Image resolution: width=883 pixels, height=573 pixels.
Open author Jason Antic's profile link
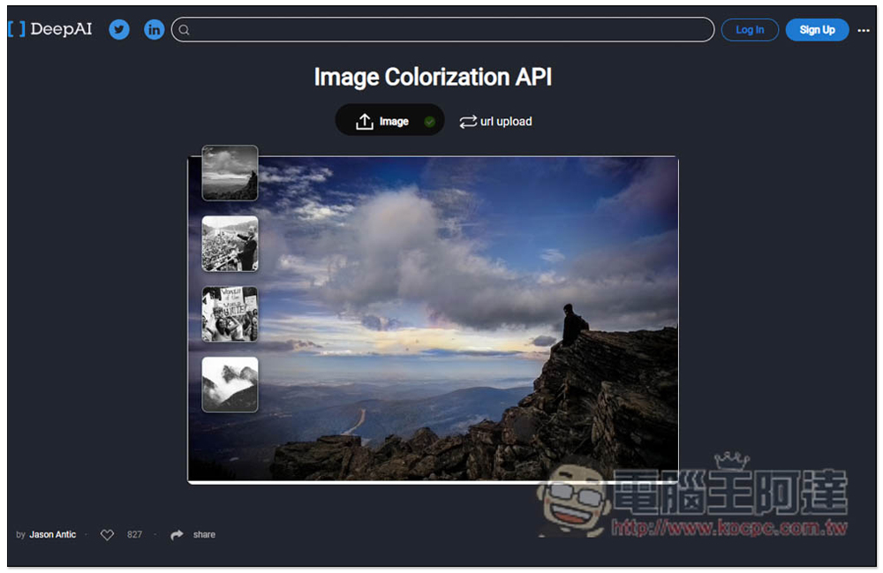(53, 534)
